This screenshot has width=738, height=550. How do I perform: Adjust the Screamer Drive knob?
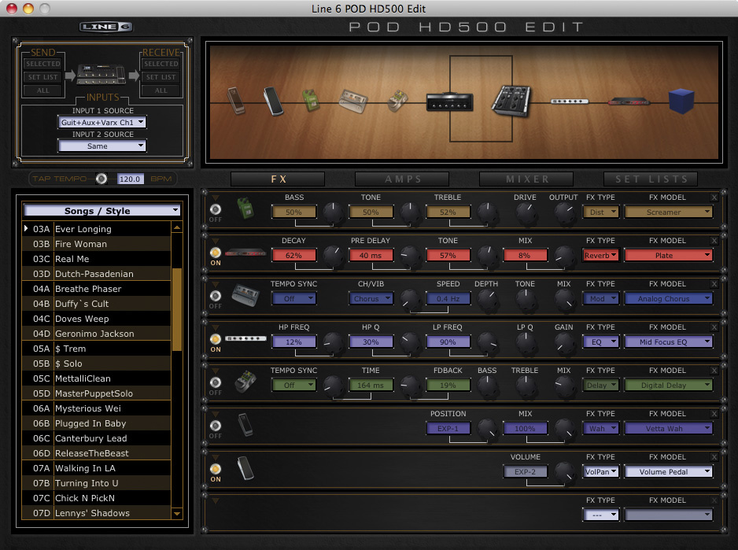click(526, 213)
